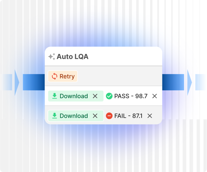Remove the Download chip in FAIL row
This screenshot has height=172, width=207.
95,116
